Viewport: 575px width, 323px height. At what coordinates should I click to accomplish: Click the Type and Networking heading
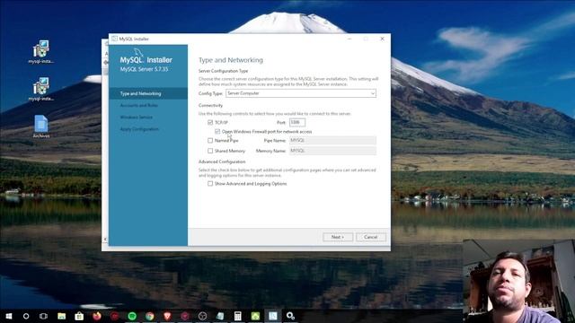(x=231, y=60)
